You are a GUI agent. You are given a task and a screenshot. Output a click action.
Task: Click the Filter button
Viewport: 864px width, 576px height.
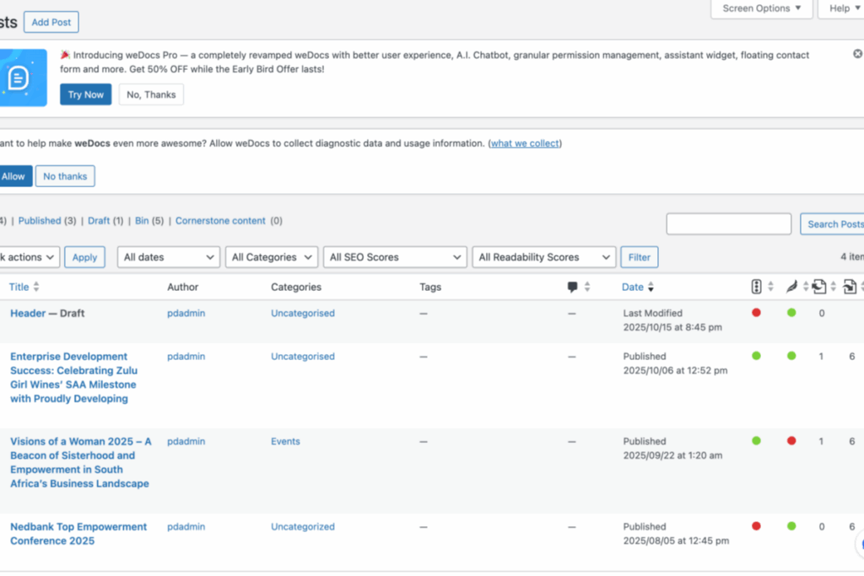pos(640,257)
